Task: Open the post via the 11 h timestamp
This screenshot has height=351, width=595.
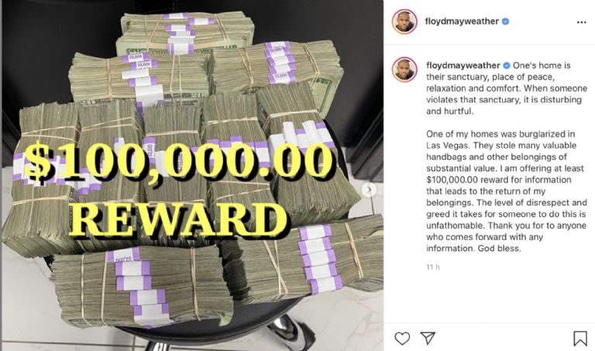Action: coord(432,267)
